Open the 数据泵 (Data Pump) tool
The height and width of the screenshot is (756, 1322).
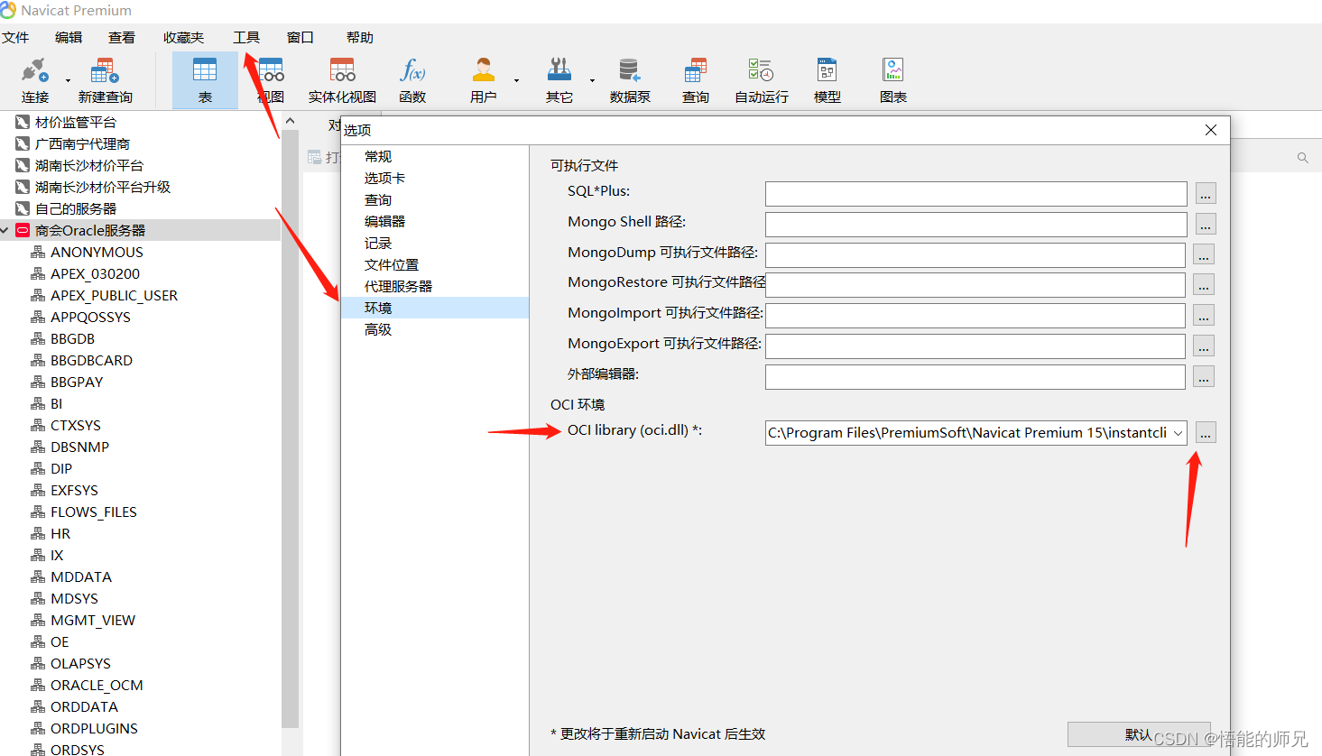629,80
